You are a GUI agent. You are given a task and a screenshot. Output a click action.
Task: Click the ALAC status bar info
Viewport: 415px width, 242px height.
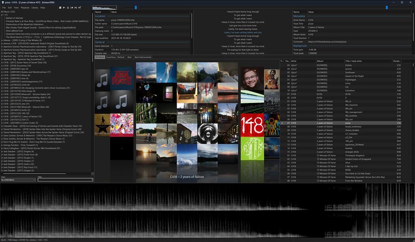24,240
